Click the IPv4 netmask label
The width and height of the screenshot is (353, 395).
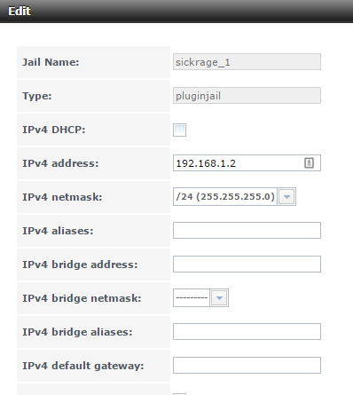coord(62,197)
